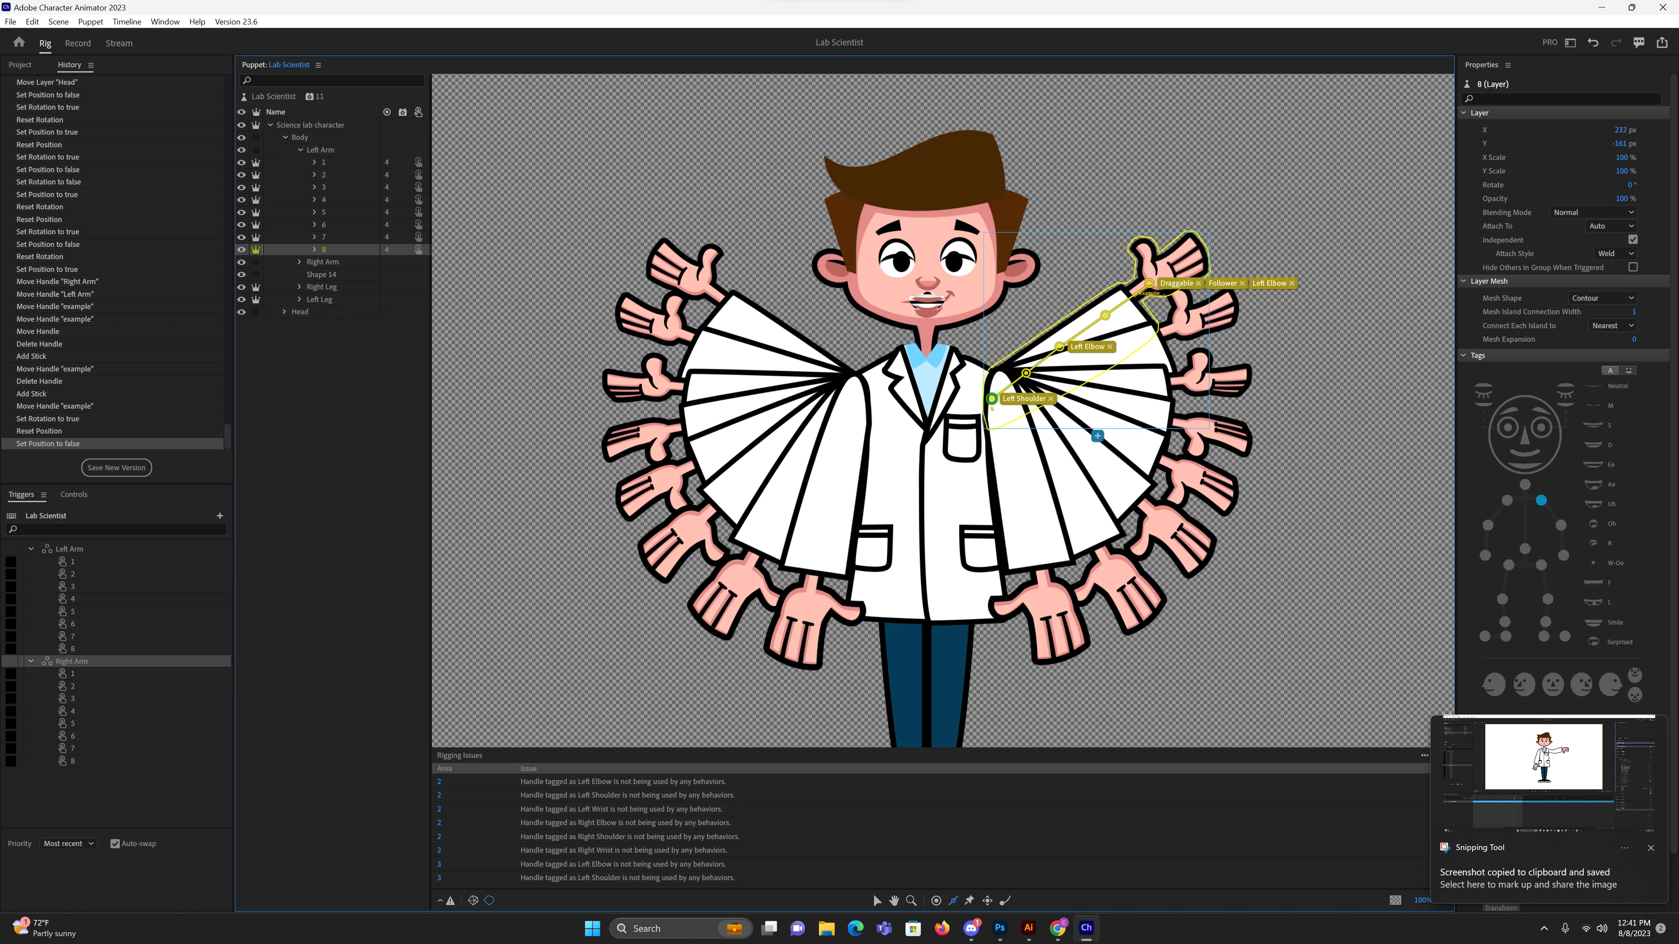Select the Pin tool
The width and height of the screenshot is (1679, 944).
970,900
